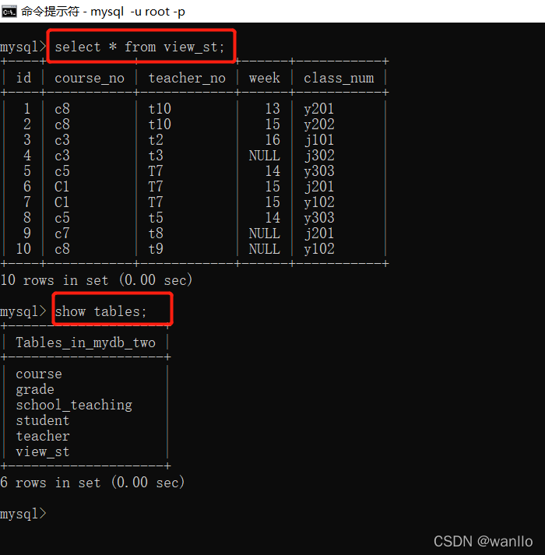The image size is (545, 555).
Task: Click the last empty mysql> prompt line
Action: coord(23,514)
